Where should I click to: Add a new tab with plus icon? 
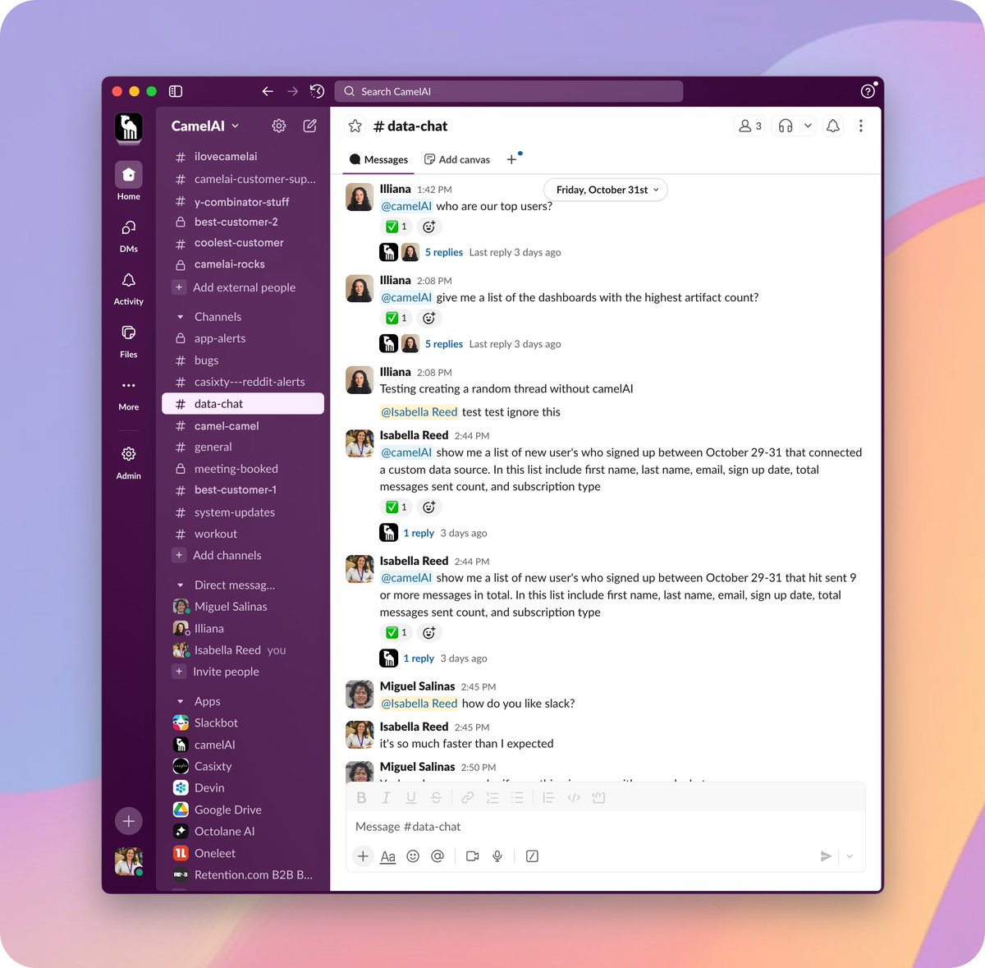511,159
